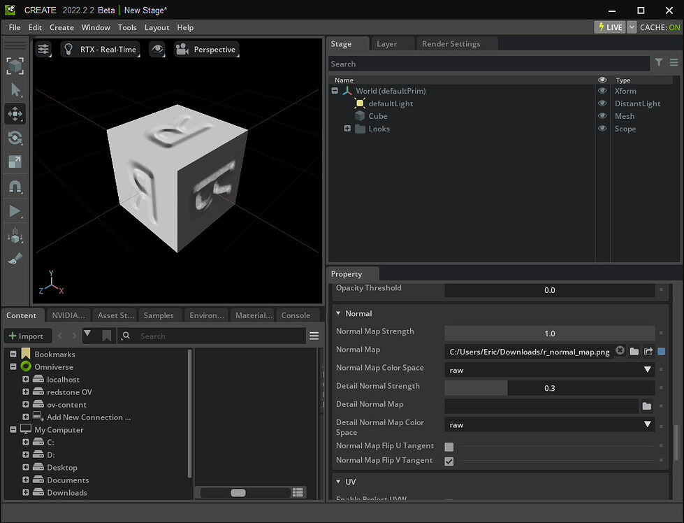Open the Window menu
The width and height of the screenshot is (684, 523).
(x=96, y=27)
